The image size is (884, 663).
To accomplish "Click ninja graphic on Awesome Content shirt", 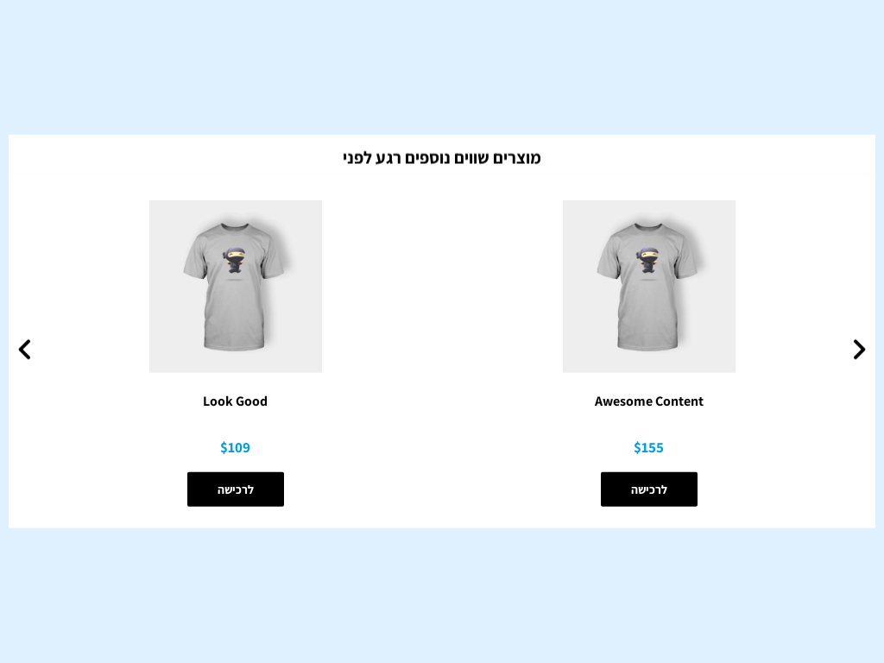I will coord(647,261).
